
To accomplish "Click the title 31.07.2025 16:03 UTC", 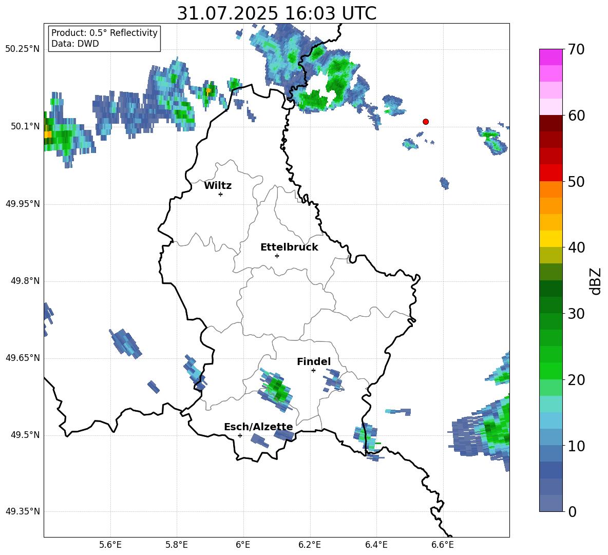I will tap(277, 13).
